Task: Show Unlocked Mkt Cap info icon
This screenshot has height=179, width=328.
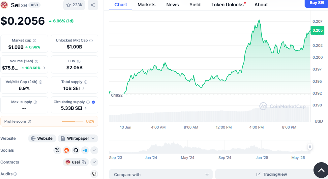Action: (x=91, y=41)
